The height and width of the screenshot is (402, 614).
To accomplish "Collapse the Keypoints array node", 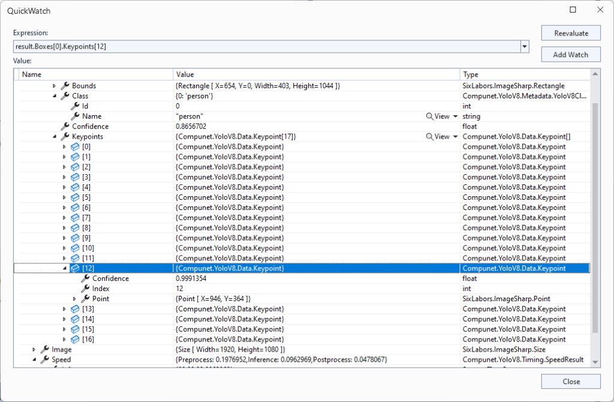I will click(x=55, y=137).
